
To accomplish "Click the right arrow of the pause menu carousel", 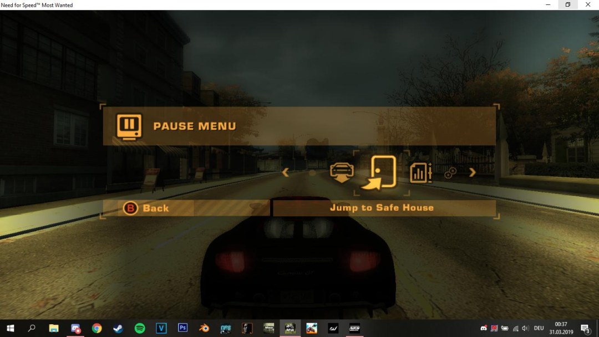I will [x=472, y=172].
